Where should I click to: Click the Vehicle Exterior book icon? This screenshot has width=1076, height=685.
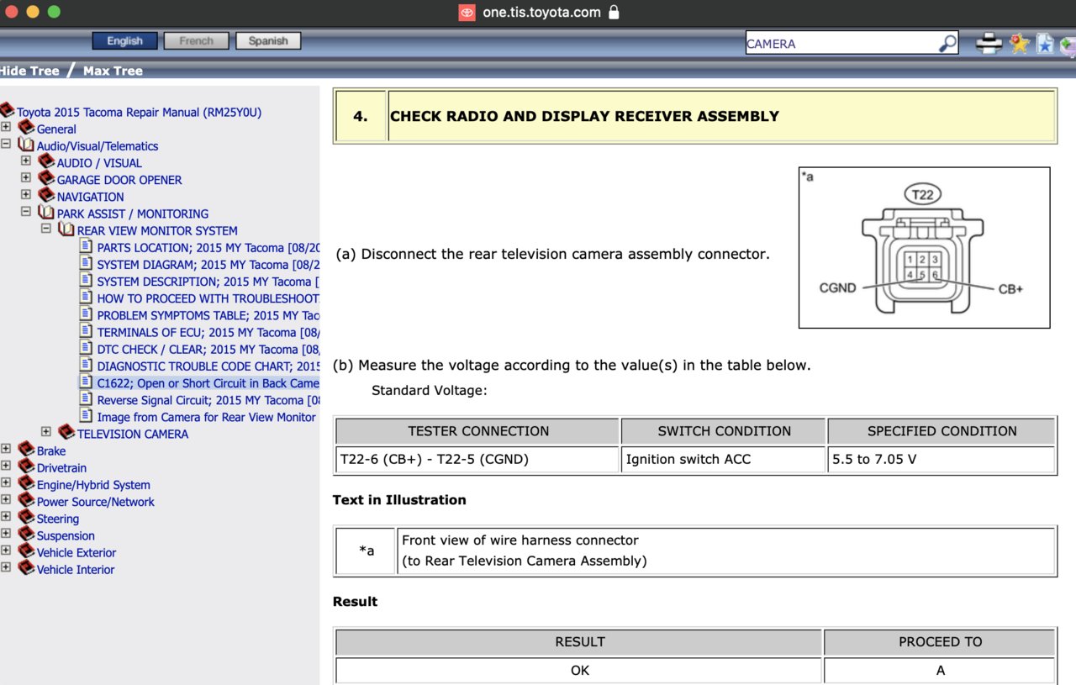click(x=26, y=551)
